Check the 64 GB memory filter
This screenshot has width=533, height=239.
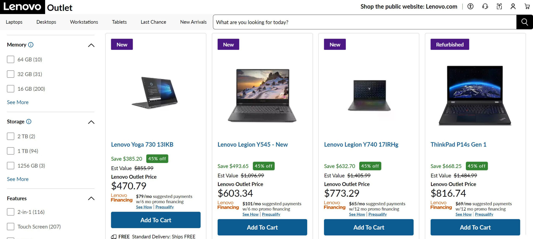(10, 59)
